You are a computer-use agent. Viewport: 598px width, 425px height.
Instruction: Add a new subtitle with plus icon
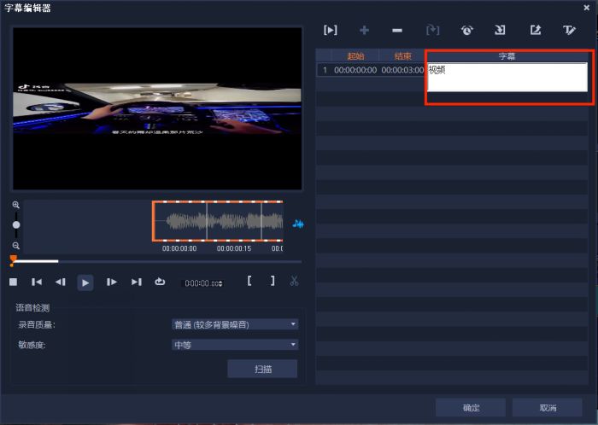pyautogui.click(x=364, y=30)
